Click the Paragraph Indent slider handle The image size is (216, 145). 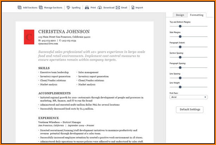click(180, 46)
